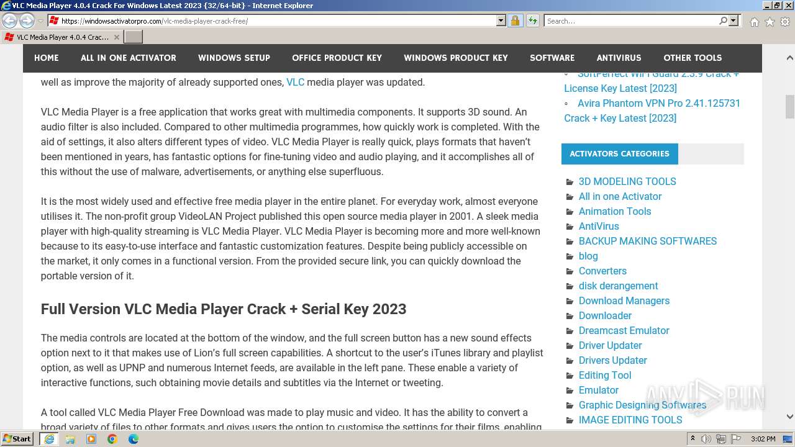Click folder icon beside Converters
The image size is (795, 447).
570,271
